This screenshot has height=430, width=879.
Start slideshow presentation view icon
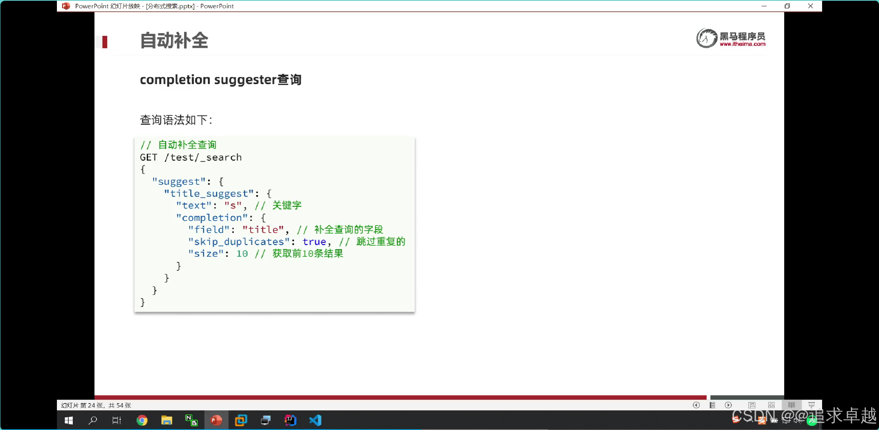811,405
